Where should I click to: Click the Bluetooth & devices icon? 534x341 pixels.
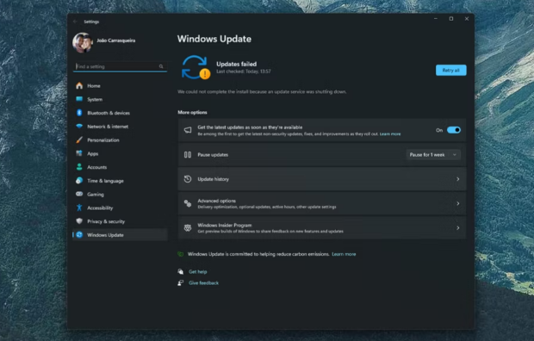(x=79, y=113)
